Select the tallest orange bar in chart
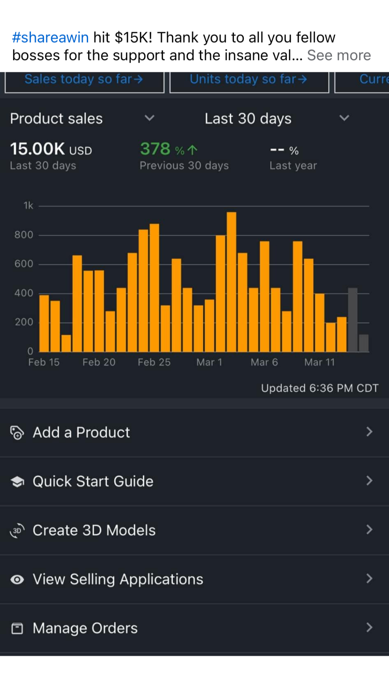This screenshot has width=389, height=691. tap(231, 282)
